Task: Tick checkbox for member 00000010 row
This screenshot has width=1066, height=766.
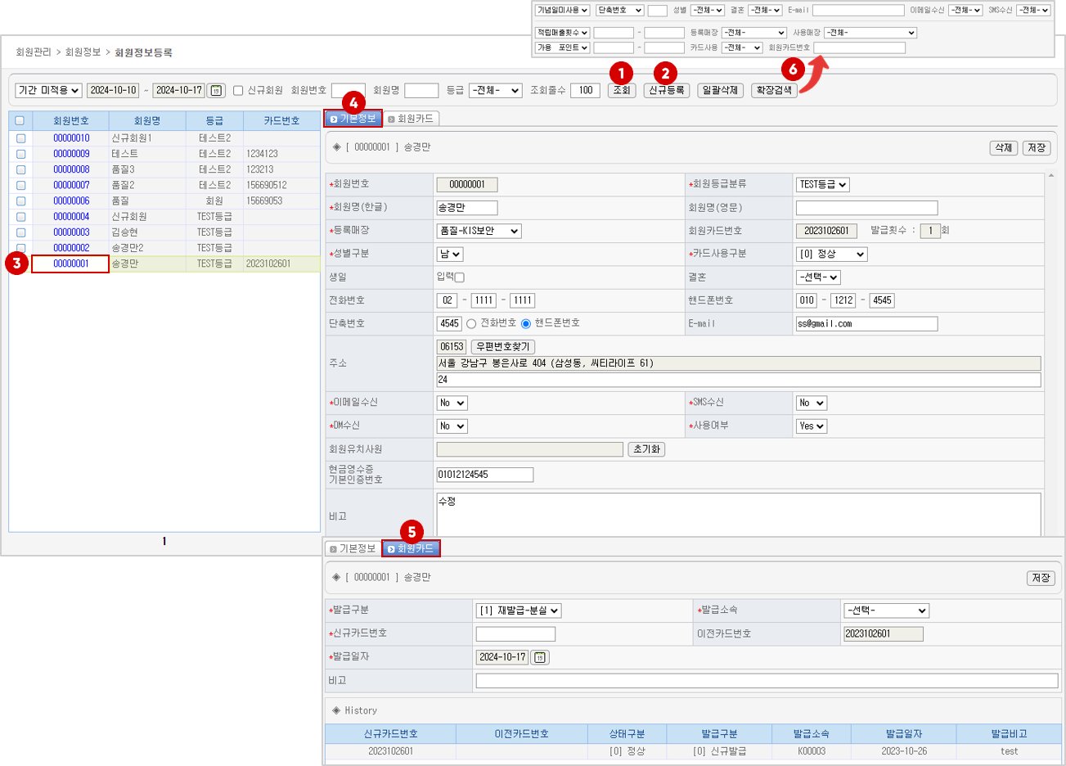Action: tap(20, 138)
